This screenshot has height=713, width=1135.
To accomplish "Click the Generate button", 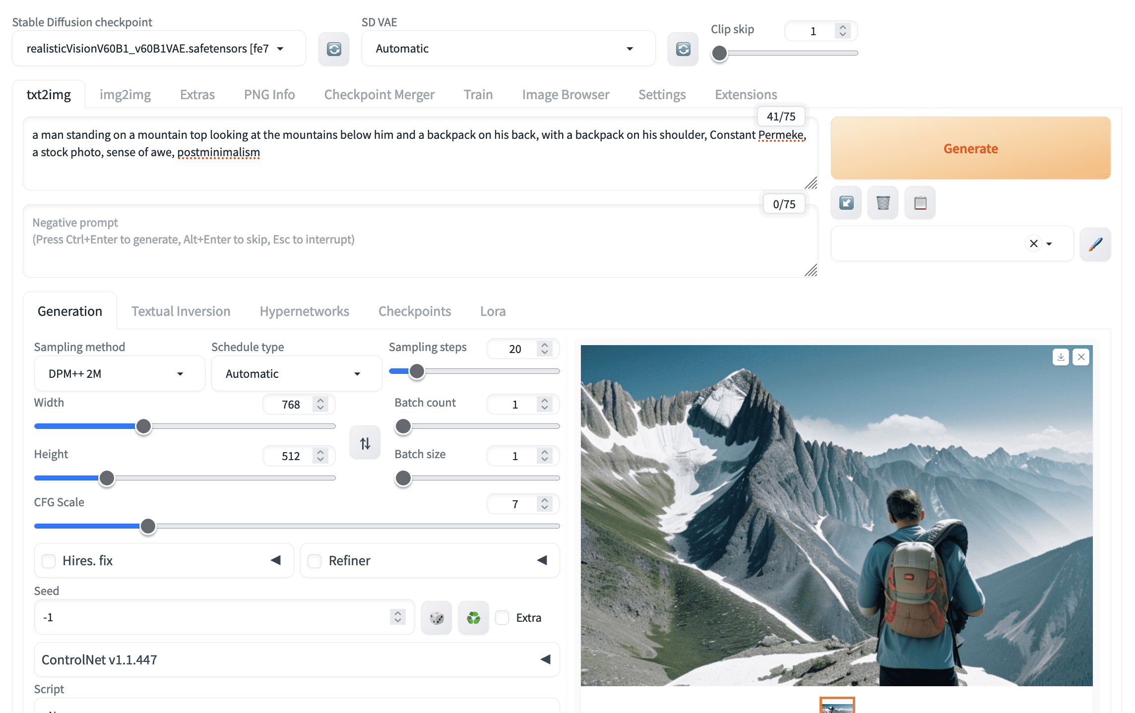I will click(970, 148).
